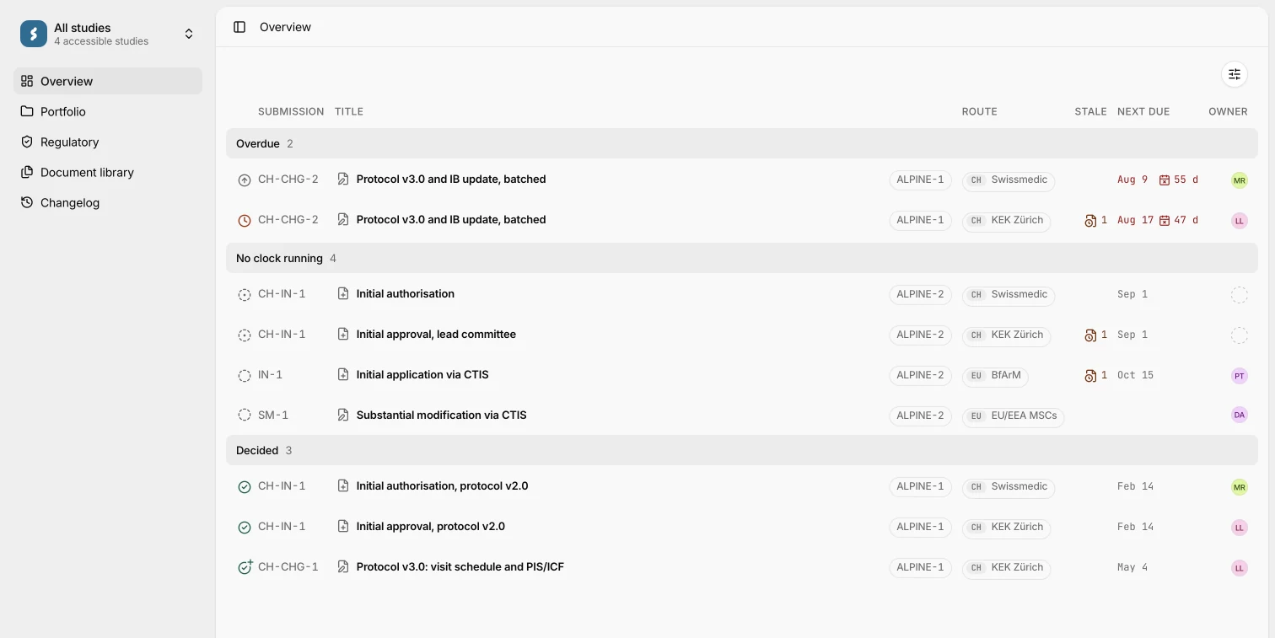Collapse the Overdue group header
This screenshot has width=1275, height=638.
tap(742, 143)
